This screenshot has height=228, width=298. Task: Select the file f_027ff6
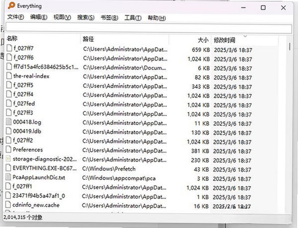pos(23,57)
